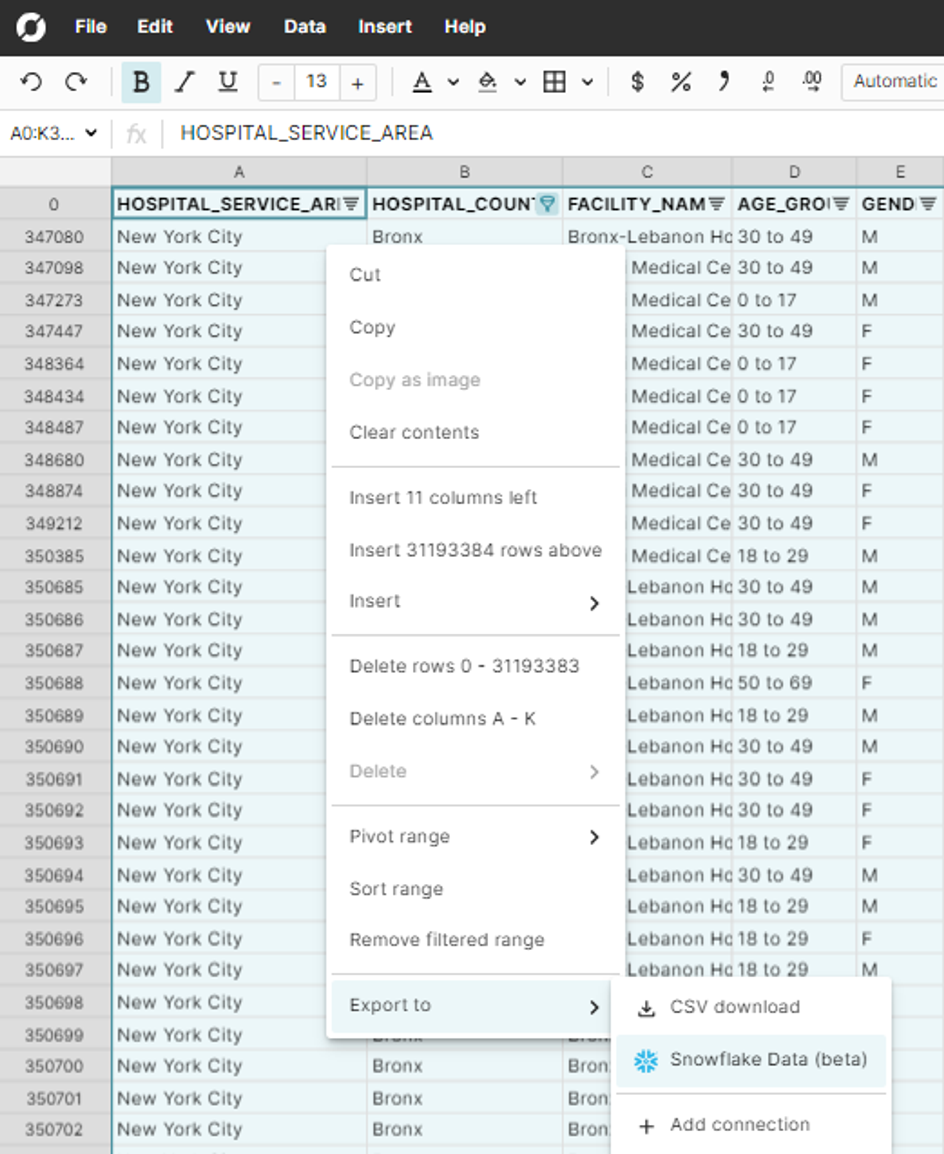Toggle italic formatting button

[184, 82]
